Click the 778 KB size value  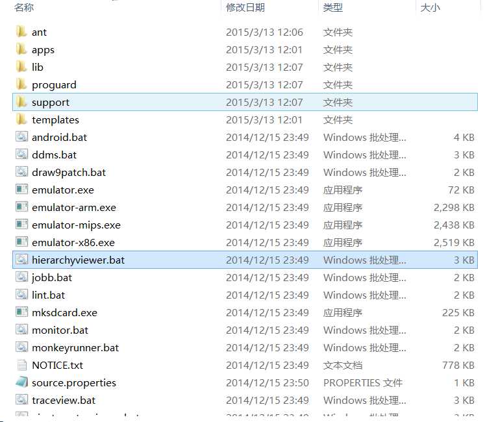[x=458, y=366]
